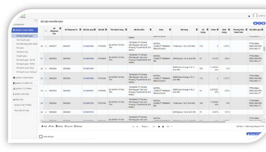Collapse the Quản lý giao hàng section
Image resolution: width=266 pixels, height=152 pixels.
(x=25, y=30)
